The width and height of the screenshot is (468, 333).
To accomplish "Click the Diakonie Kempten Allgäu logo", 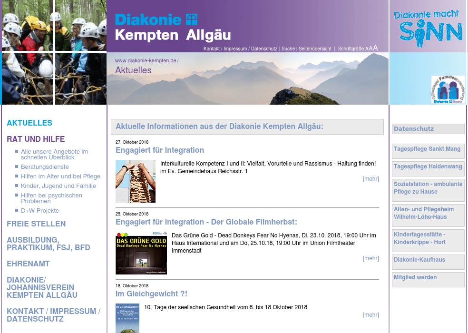I will point(172,27).
